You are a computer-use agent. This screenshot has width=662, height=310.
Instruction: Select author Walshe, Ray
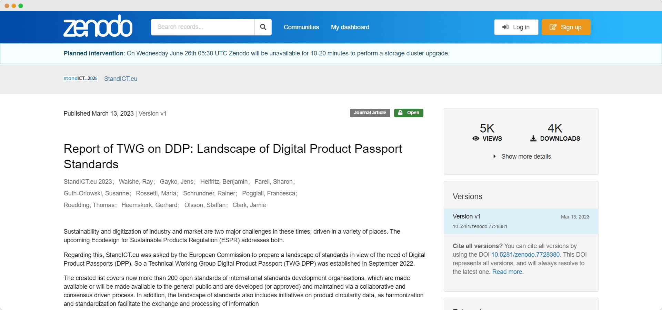[x=136, y=182]
